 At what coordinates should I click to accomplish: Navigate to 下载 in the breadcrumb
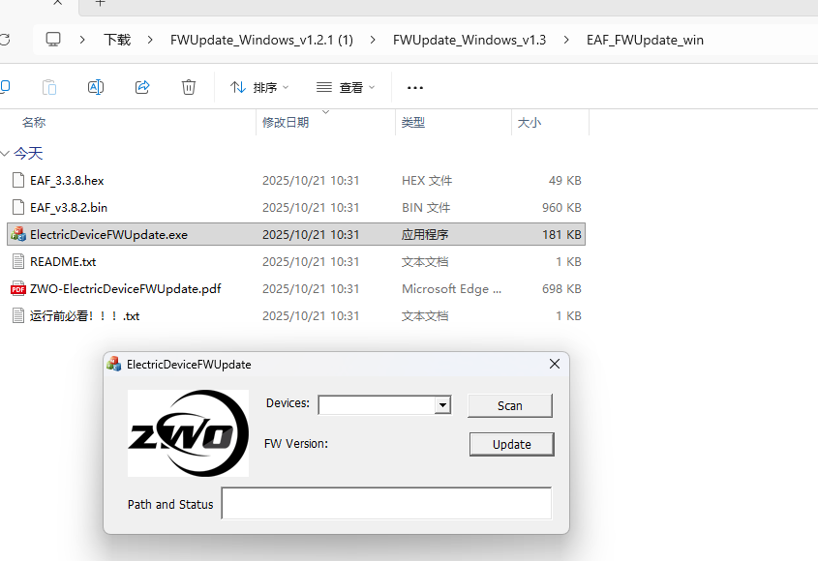117,40
